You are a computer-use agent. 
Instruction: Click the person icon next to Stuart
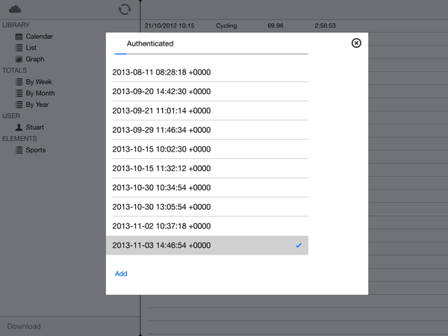tap(19, 127)
